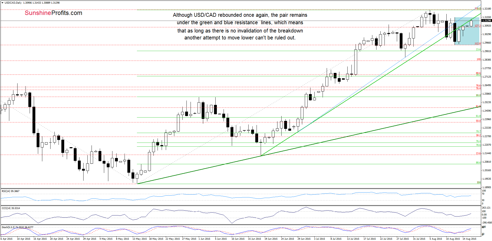Image resolution: width=492 pixels, height=241 pixels.
Task: Click the 50.0 Fibonacci level label
Action: (x=478, y=121)
